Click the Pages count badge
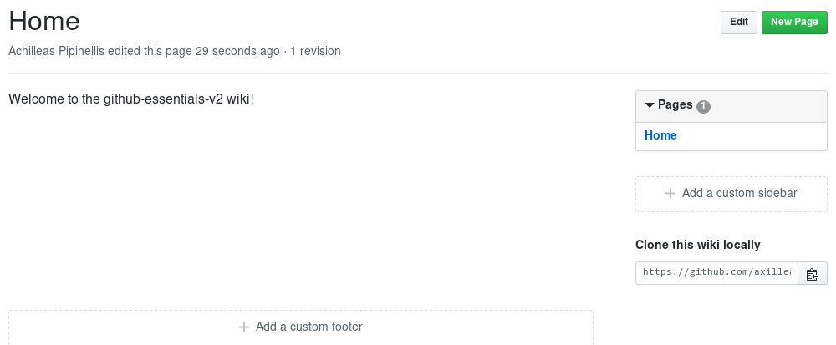Screen dimensions: 836x345 point(703,106)
